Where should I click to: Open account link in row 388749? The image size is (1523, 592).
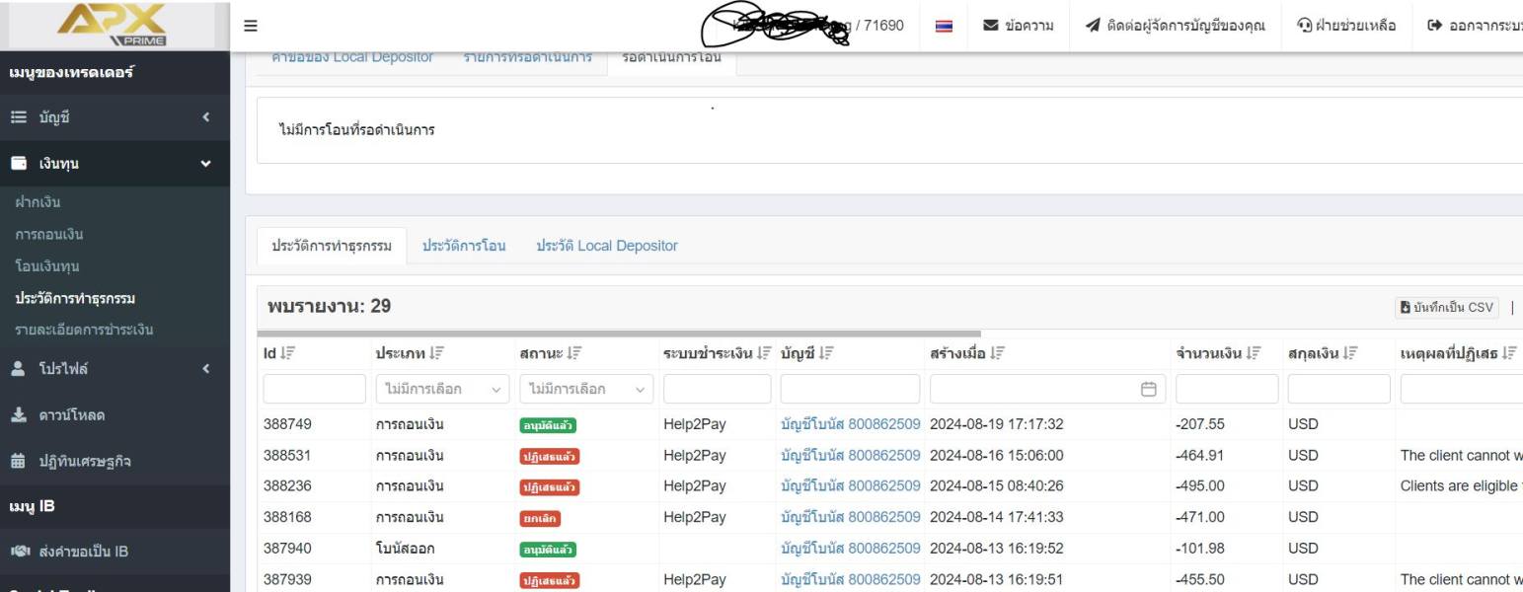[850, 424]
